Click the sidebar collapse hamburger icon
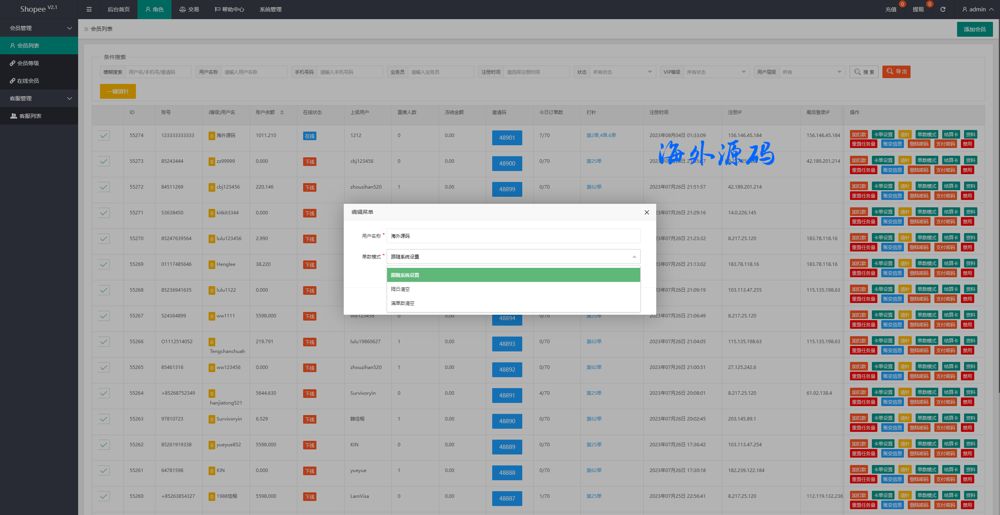This screenshot has width=1000, height=515. coord(89,9)
